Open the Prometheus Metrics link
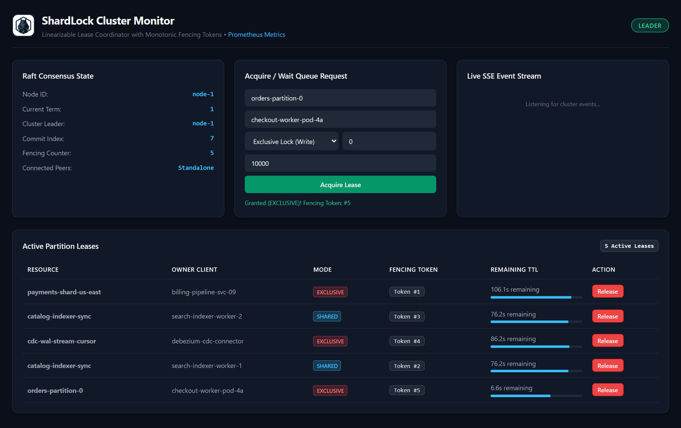 pos(257,35)
